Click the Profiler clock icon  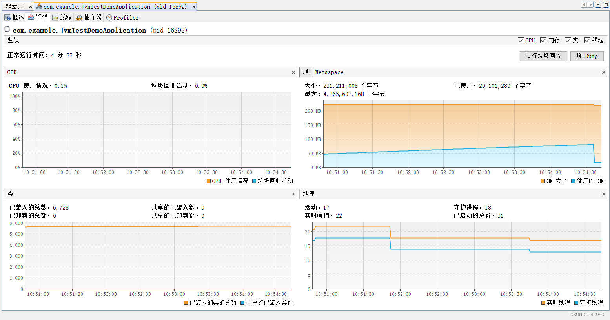[x=109, y=18]
